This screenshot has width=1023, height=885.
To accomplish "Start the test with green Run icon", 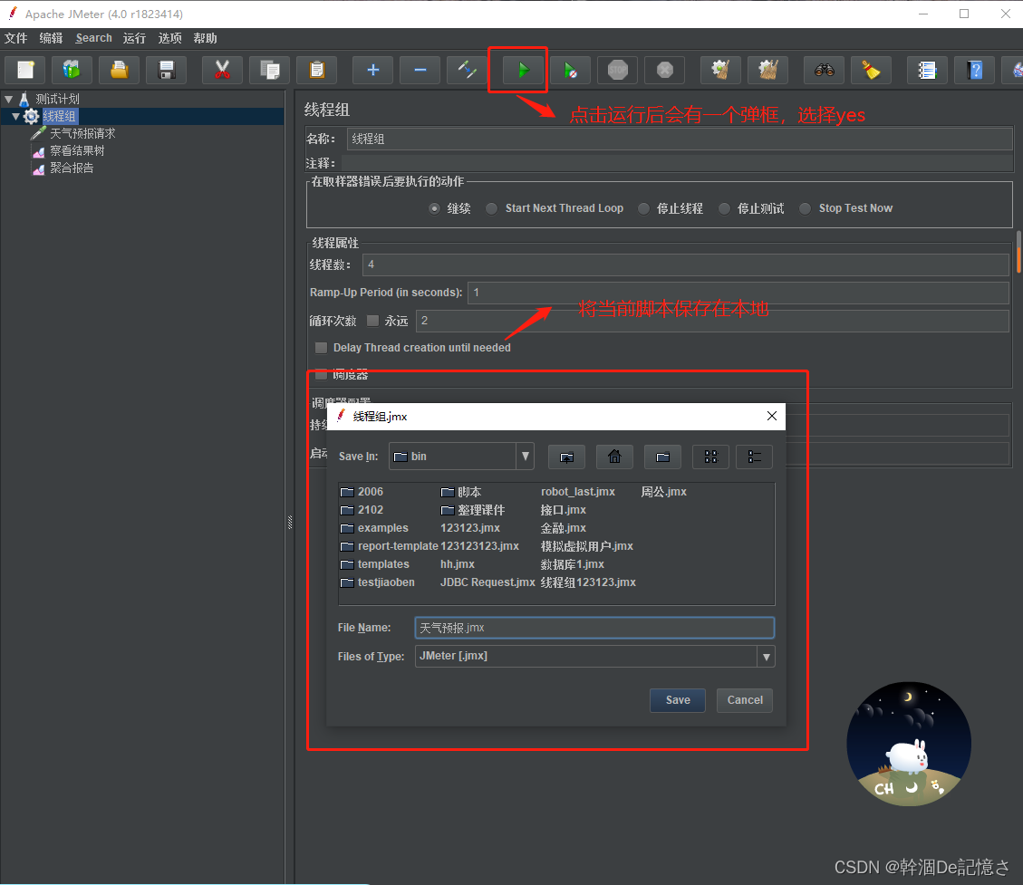I will click(x=523, y=70).
